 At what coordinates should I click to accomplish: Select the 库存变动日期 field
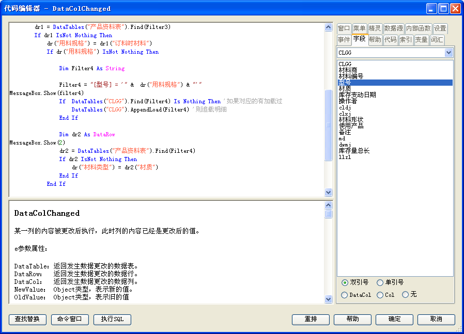(395, 95)
